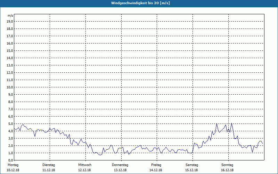
Task: Click the date 14.12.18
Action: [x=156, y=170]
